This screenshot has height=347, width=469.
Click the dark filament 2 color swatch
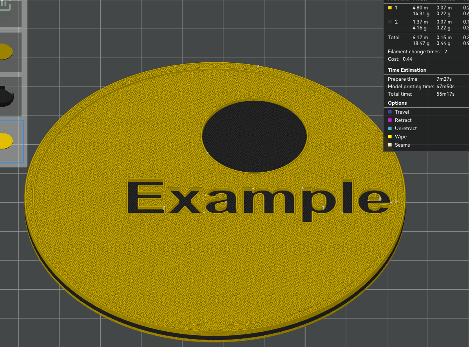click(x=390, y=22)
